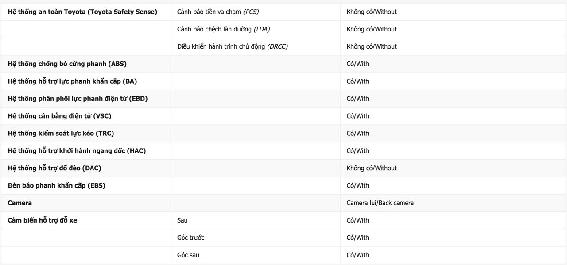567x265 pixels.
Task: Select the Đèn báo phanh khẩn cấp (EBS) row
Action: [x=283, y=185]
